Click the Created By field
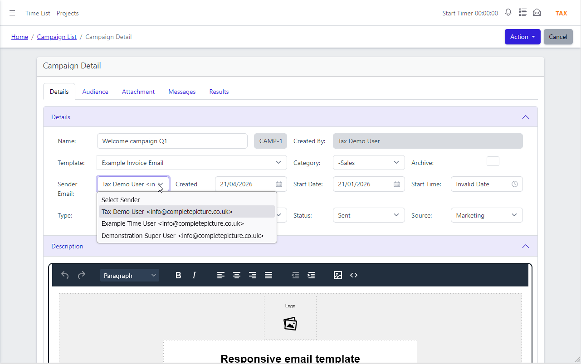This screenshot has height=364, width=581. 428,141
